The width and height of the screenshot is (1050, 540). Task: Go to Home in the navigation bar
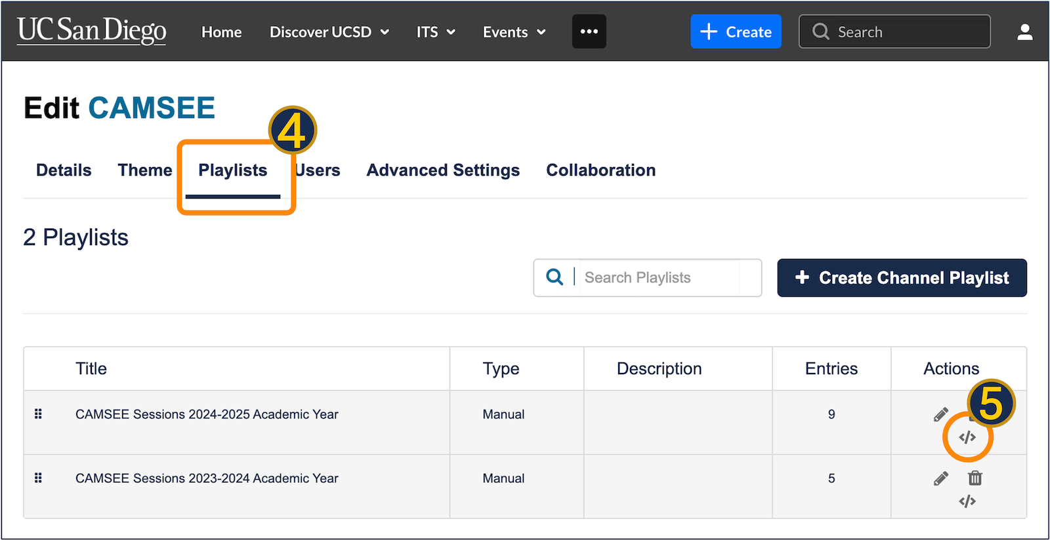pos(221,32)
